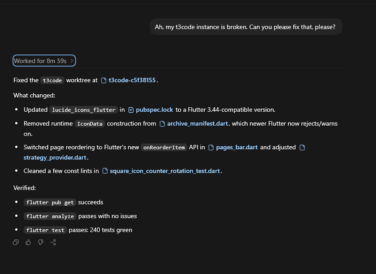Give the response a thumbs down
This screenshot has width=376, height=274.
(41, 242)
